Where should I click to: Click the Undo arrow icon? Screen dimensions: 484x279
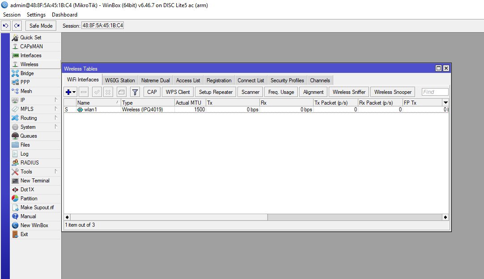point(5,25)
